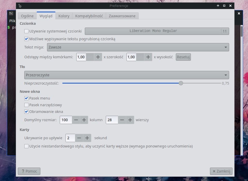Click the font size value 11
This screenshot has width=248, height=181.
tap(225, 31)
